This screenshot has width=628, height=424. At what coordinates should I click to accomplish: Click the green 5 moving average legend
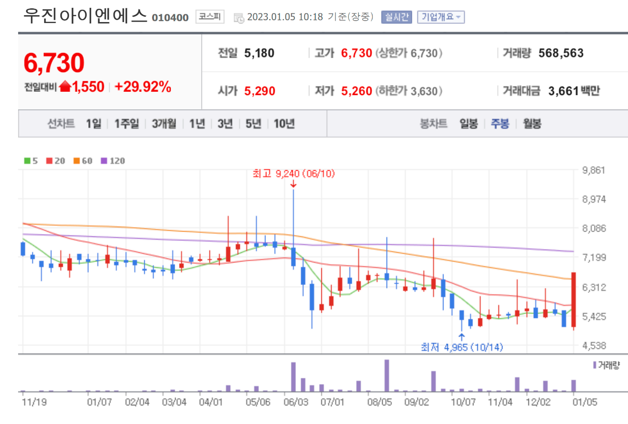click(31, 160)
